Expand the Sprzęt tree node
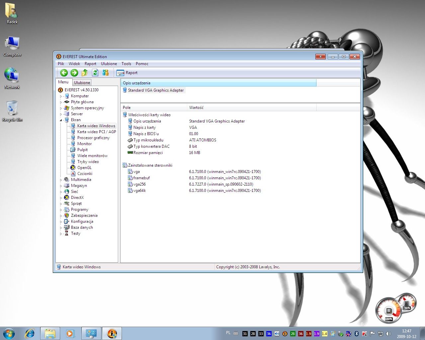The image size is (425, 340). tap(61, 204)
